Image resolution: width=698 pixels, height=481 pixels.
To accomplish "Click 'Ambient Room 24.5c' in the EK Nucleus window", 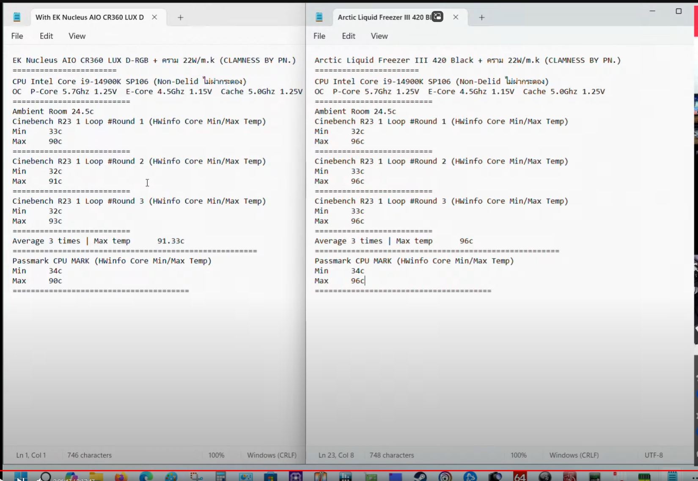I will pyautogui.click(x=53, y=112).
